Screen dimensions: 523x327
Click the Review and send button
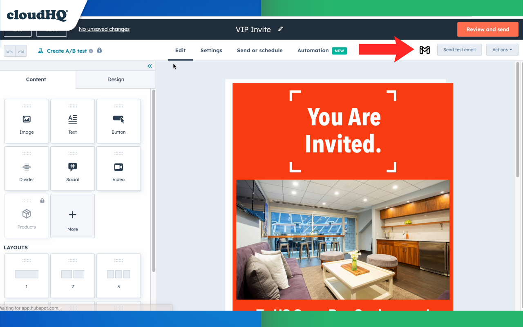[487, 29]
